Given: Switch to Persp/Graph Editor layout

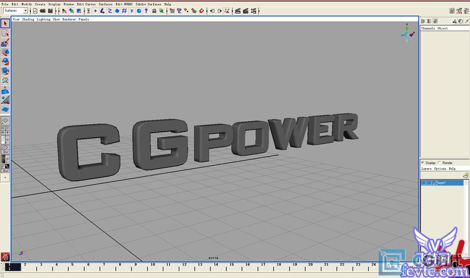Looking at the screenshot, I should (x=5, y=149).
